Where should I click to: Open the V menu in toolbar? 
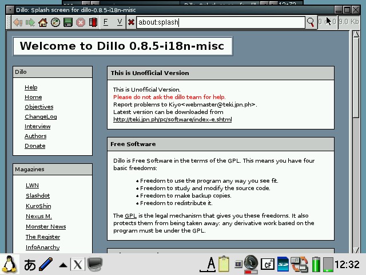click(119, 22)
